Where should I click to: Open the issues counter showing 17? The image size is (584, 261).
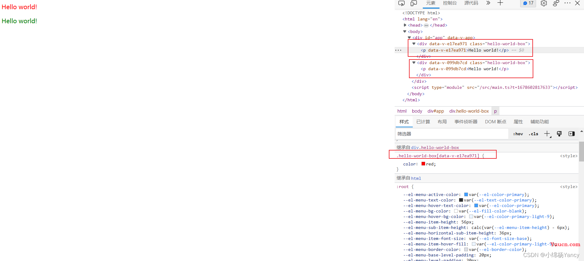click(528, 3)
